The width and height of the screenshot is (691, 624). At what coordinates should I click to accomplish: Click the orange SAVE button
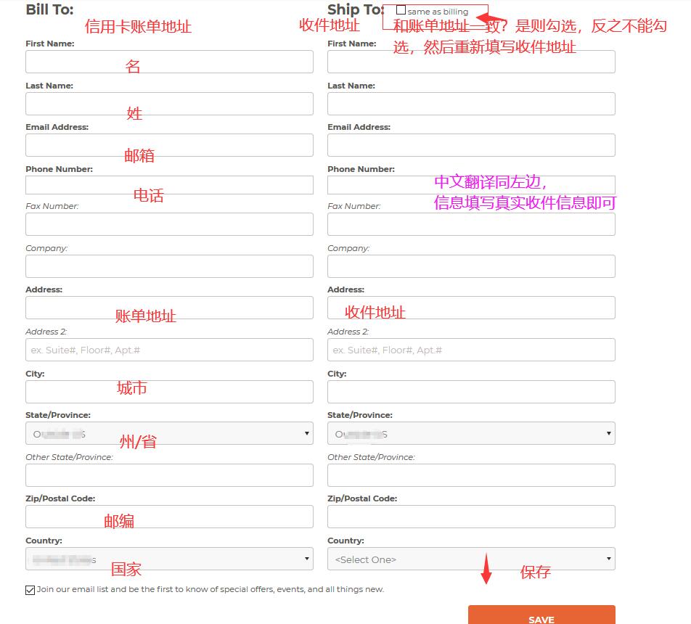pyautogui.click(x=541, y=617)
